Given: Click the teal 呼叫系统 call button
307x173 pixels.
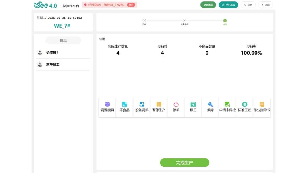Looking at the screenshot, I should tap(228, 5).
